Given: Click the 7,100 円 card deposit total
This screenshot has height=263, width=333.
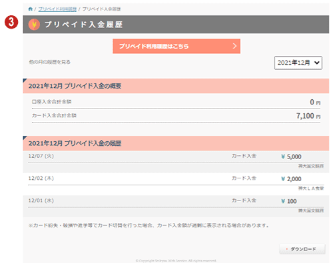Looking at the screenshot, I should pos(308,116).
